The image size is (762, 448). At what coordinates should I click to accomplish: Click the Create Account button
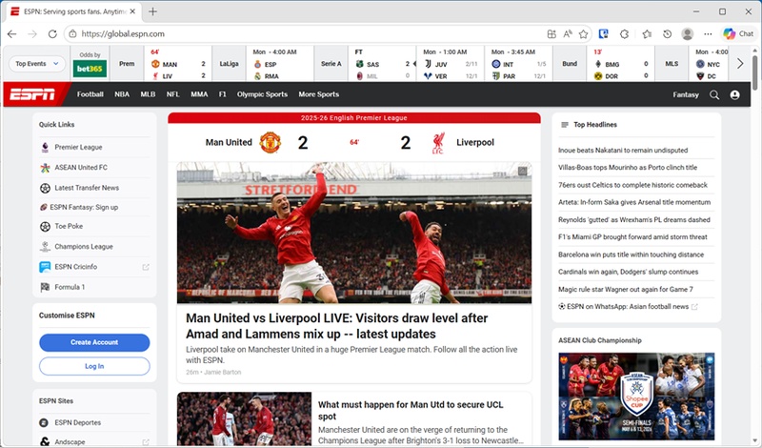(94, 342)
